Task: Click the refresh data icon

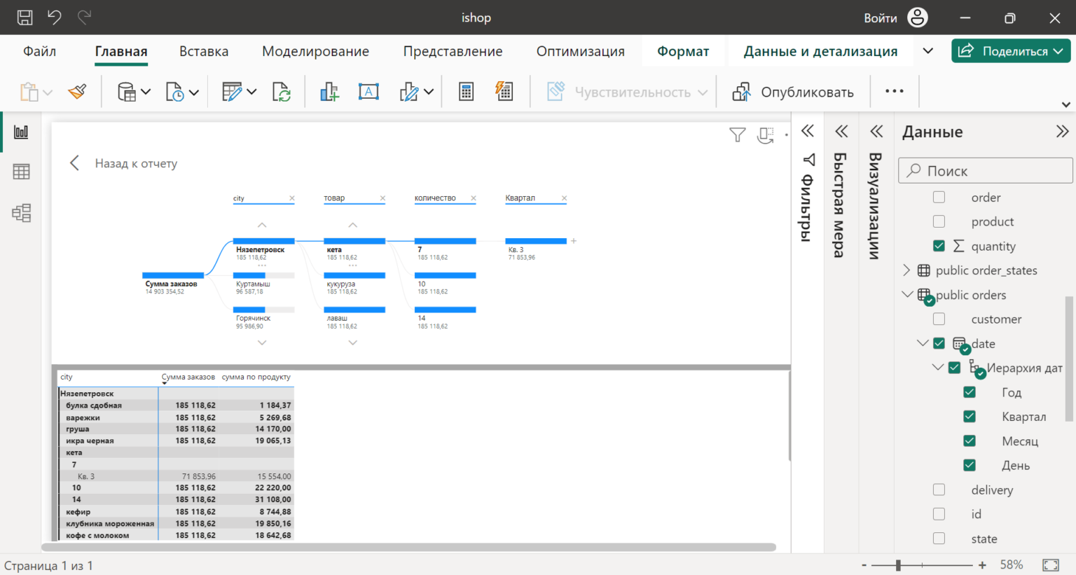Action: click(280, 91)
